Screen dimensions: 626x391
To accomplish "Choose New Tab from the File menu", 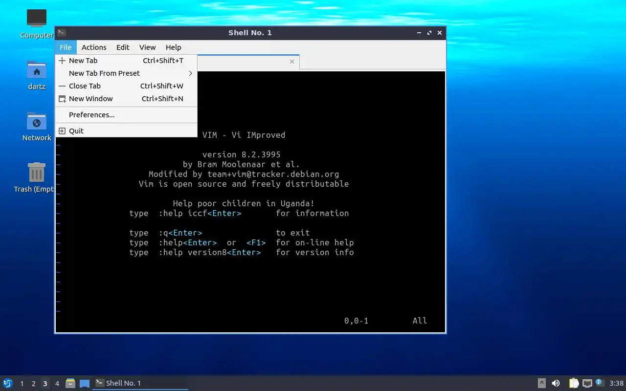I will pyautogui.click(x=126, y=61).
